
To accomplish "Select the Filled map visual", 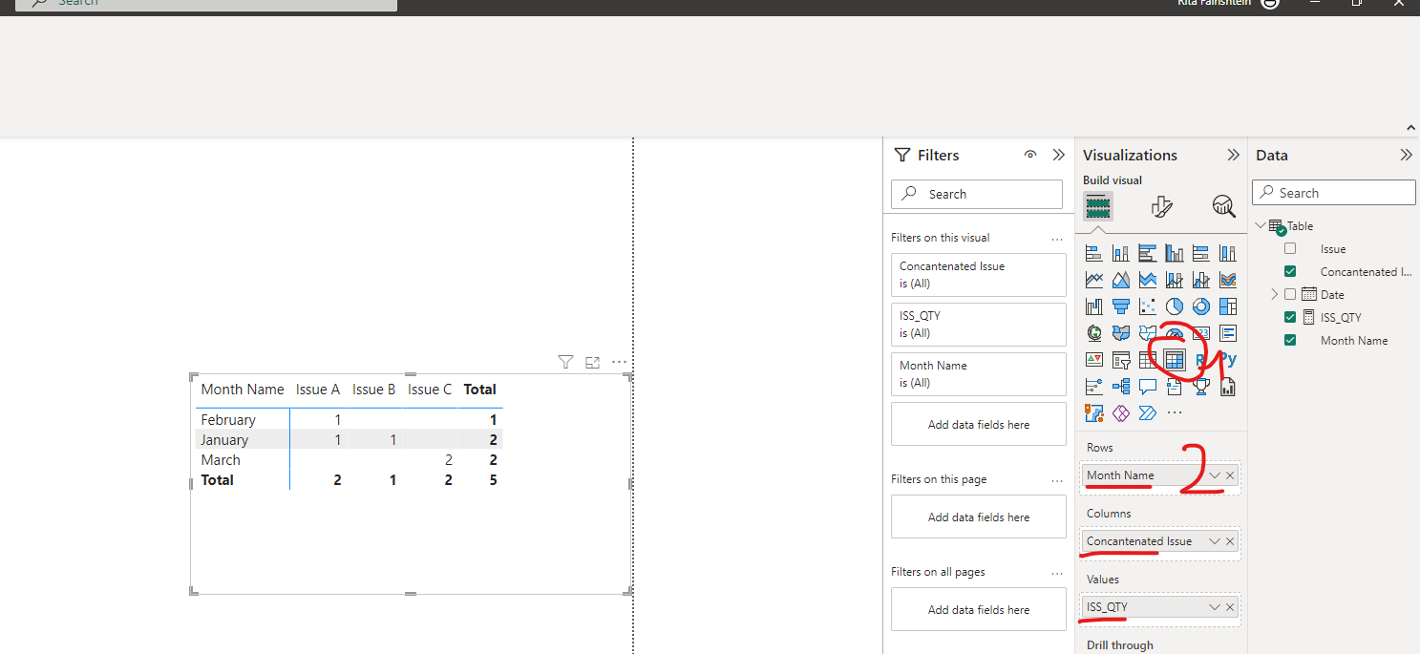I will (1121, 333).
